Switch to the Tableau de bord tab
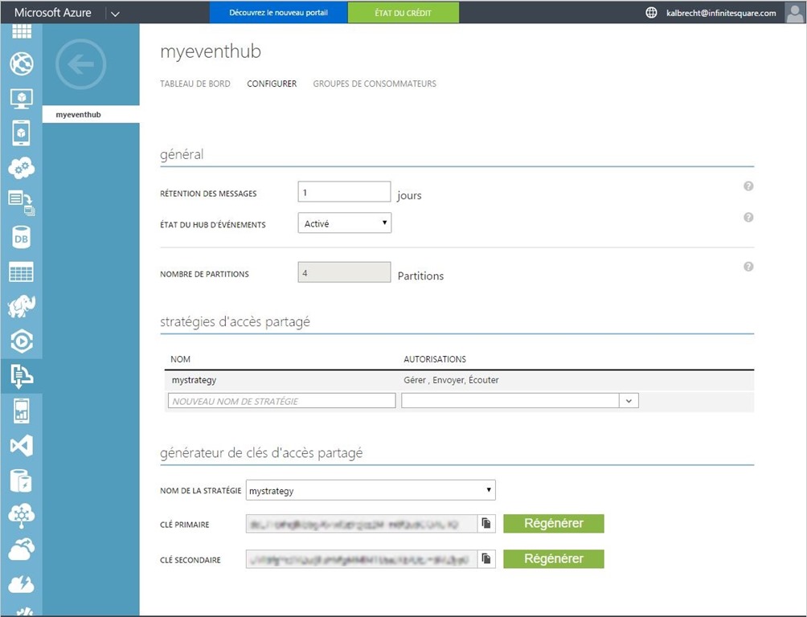Image resolution: width=807 pixels, height=617 pixels. (195, 84)
